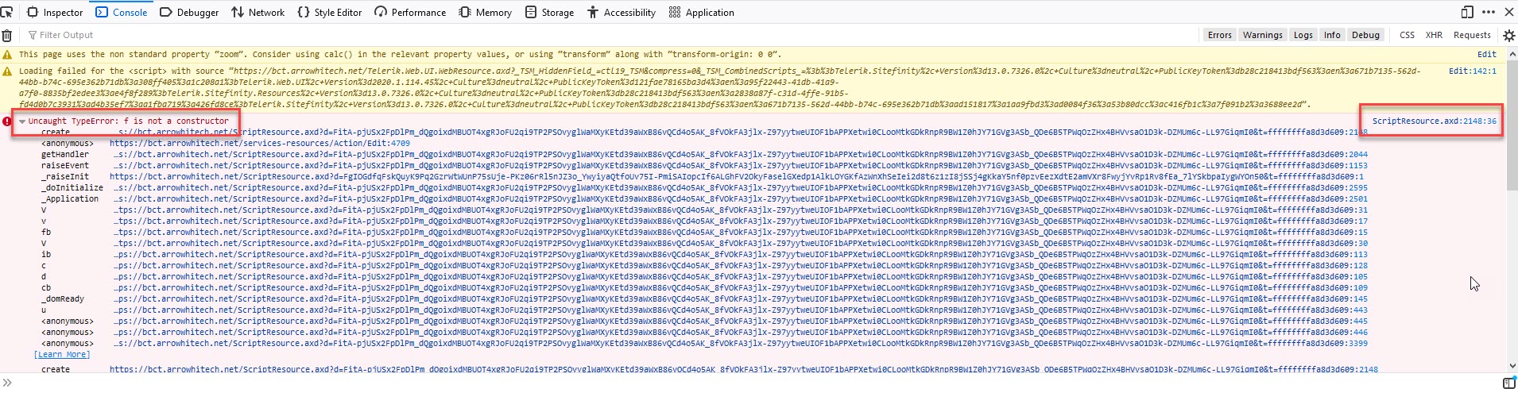Image resolution: width=1518 pixels, height=408 pixels.
Task: Clear console output with trash icon
Action: [x=7, y=35]
